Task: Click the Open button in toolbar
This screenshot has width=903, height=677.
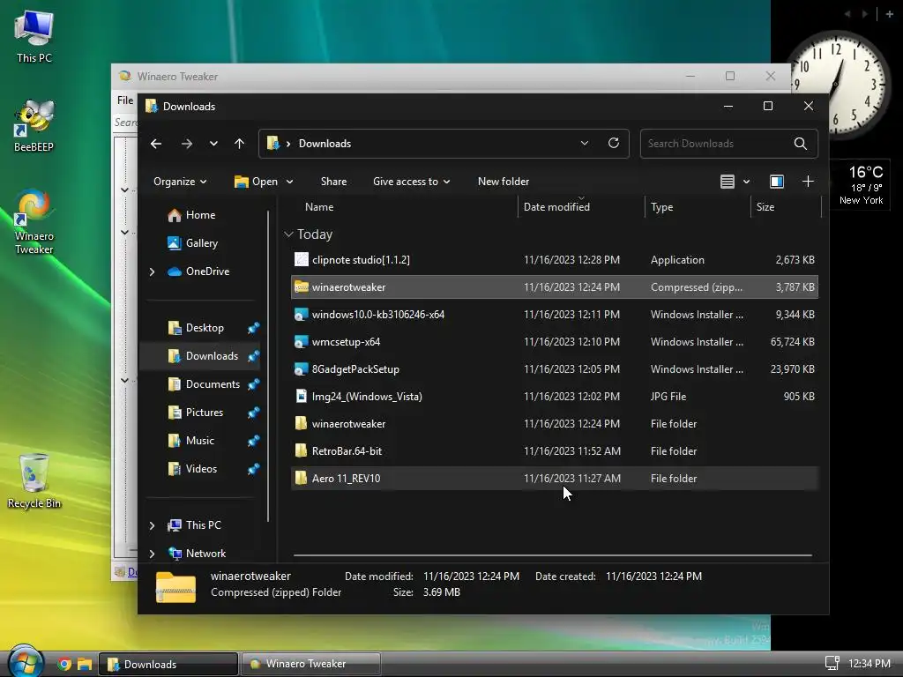Action: [x=257, y=182]
